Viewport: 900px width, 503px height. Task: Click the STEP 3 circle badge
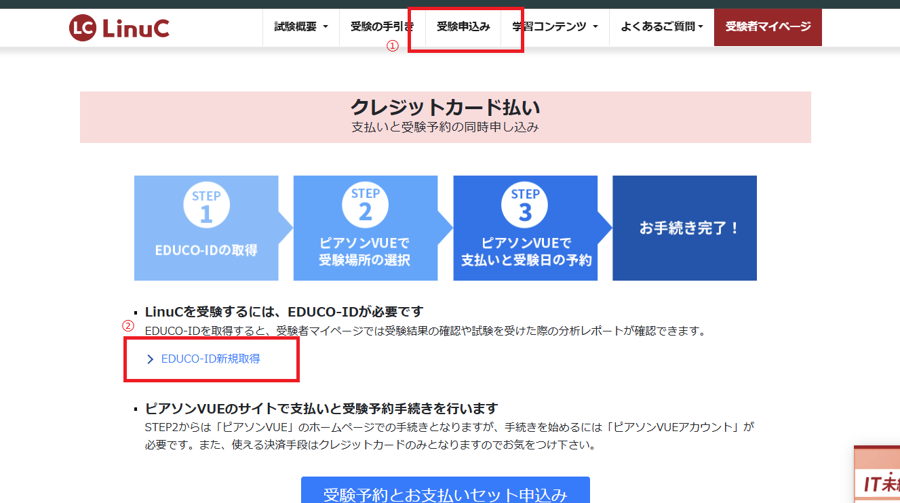coord(525,205)
